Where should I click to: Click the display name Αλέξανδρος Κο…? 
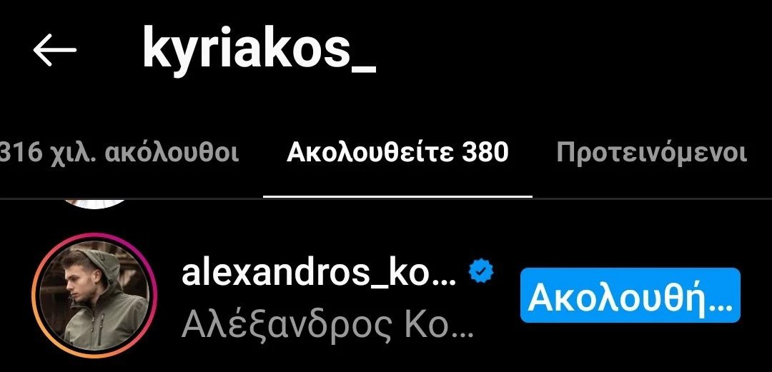327,325
